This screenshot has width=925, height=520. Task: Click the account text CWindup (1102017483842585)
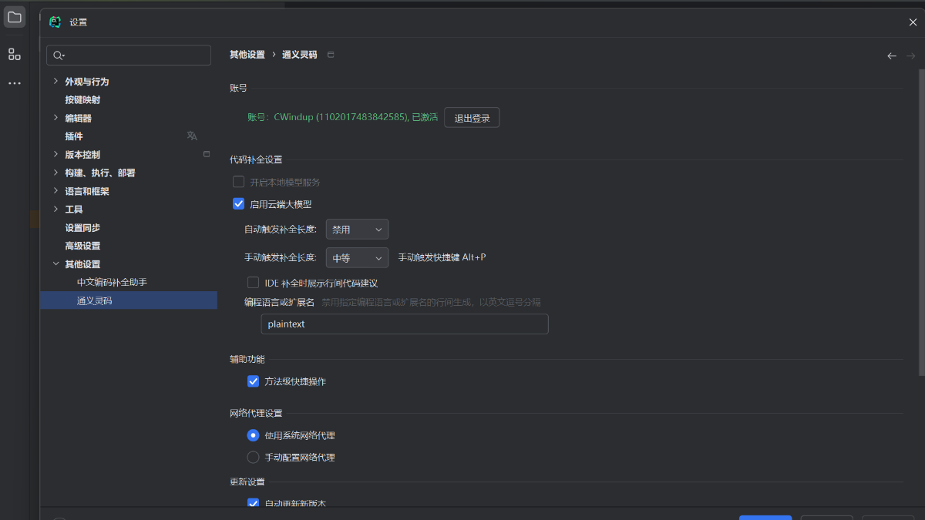coord(340,117)
